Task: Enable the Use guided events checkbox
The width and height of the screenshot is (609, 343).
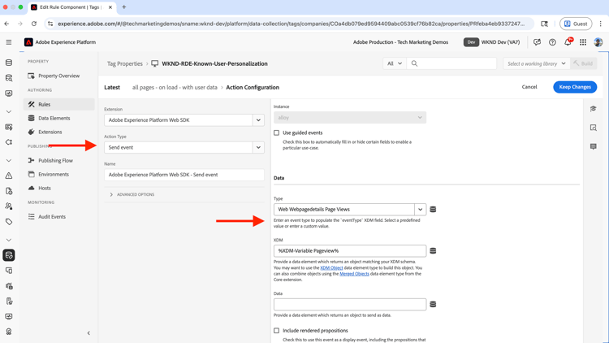Action: [x=277, y=132]
